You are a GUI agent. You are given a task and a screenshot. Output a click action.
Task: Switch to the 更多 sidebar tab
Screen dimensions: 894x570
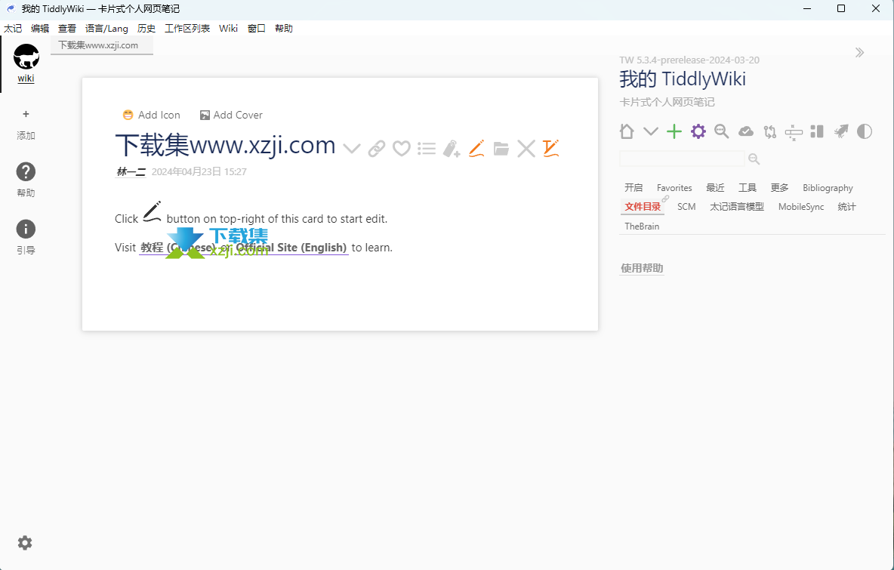pyautogui.click(x=779, y=188)
